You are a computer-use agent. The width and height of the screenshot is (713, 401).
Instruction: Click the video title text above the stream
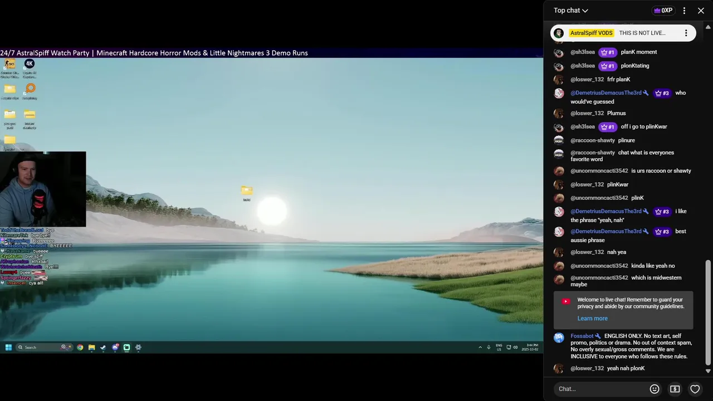click(x=154, y=53)
